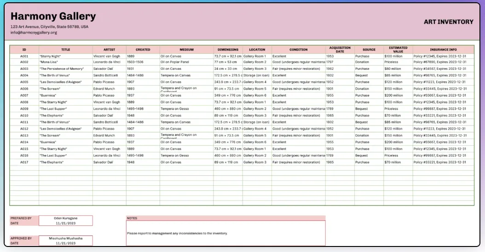Select "The Scream" title in row A013
485x252 pixels.
66,136
